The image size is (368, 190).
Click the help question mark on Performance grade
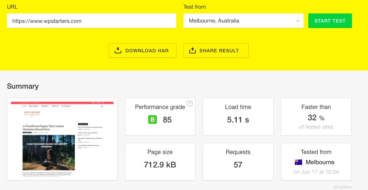(190, 104)
